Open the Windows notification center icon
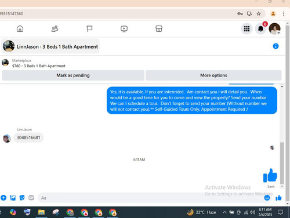Image resolution: width=290 pixels, height=218 pixels. click(280, 212)
